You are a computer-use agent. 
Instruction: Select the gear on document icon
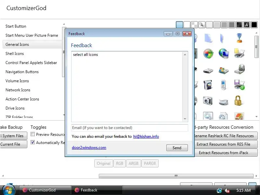[223, 116]
